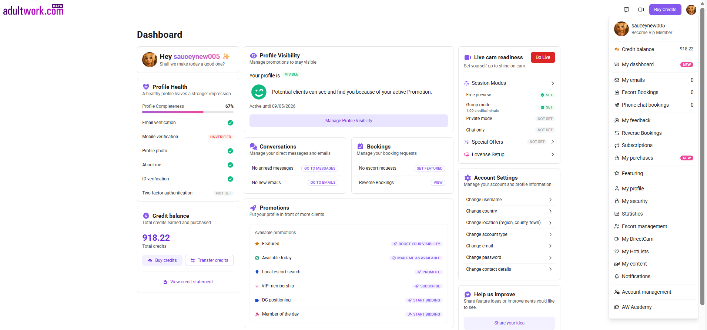Open Change username settings arrow

550,200
